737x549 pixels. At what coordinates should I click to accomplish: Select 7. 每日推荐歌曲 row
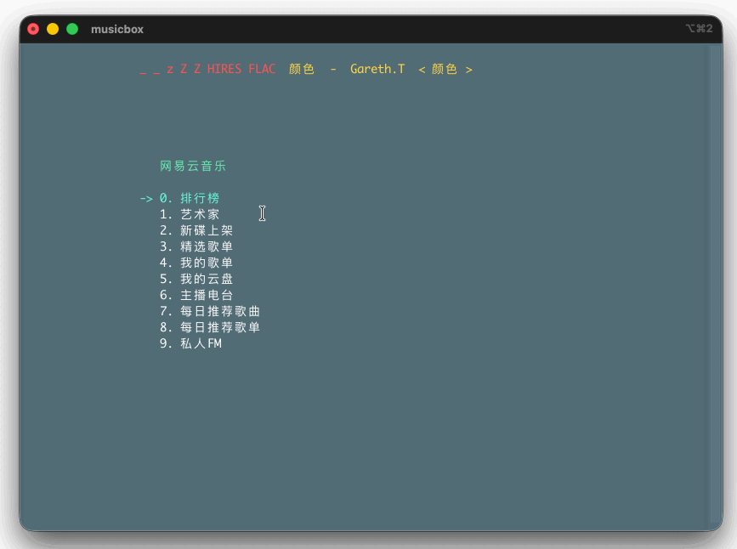(210, 311)
